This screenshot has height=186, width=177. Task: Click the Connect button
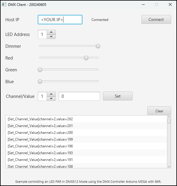point(156,19)
